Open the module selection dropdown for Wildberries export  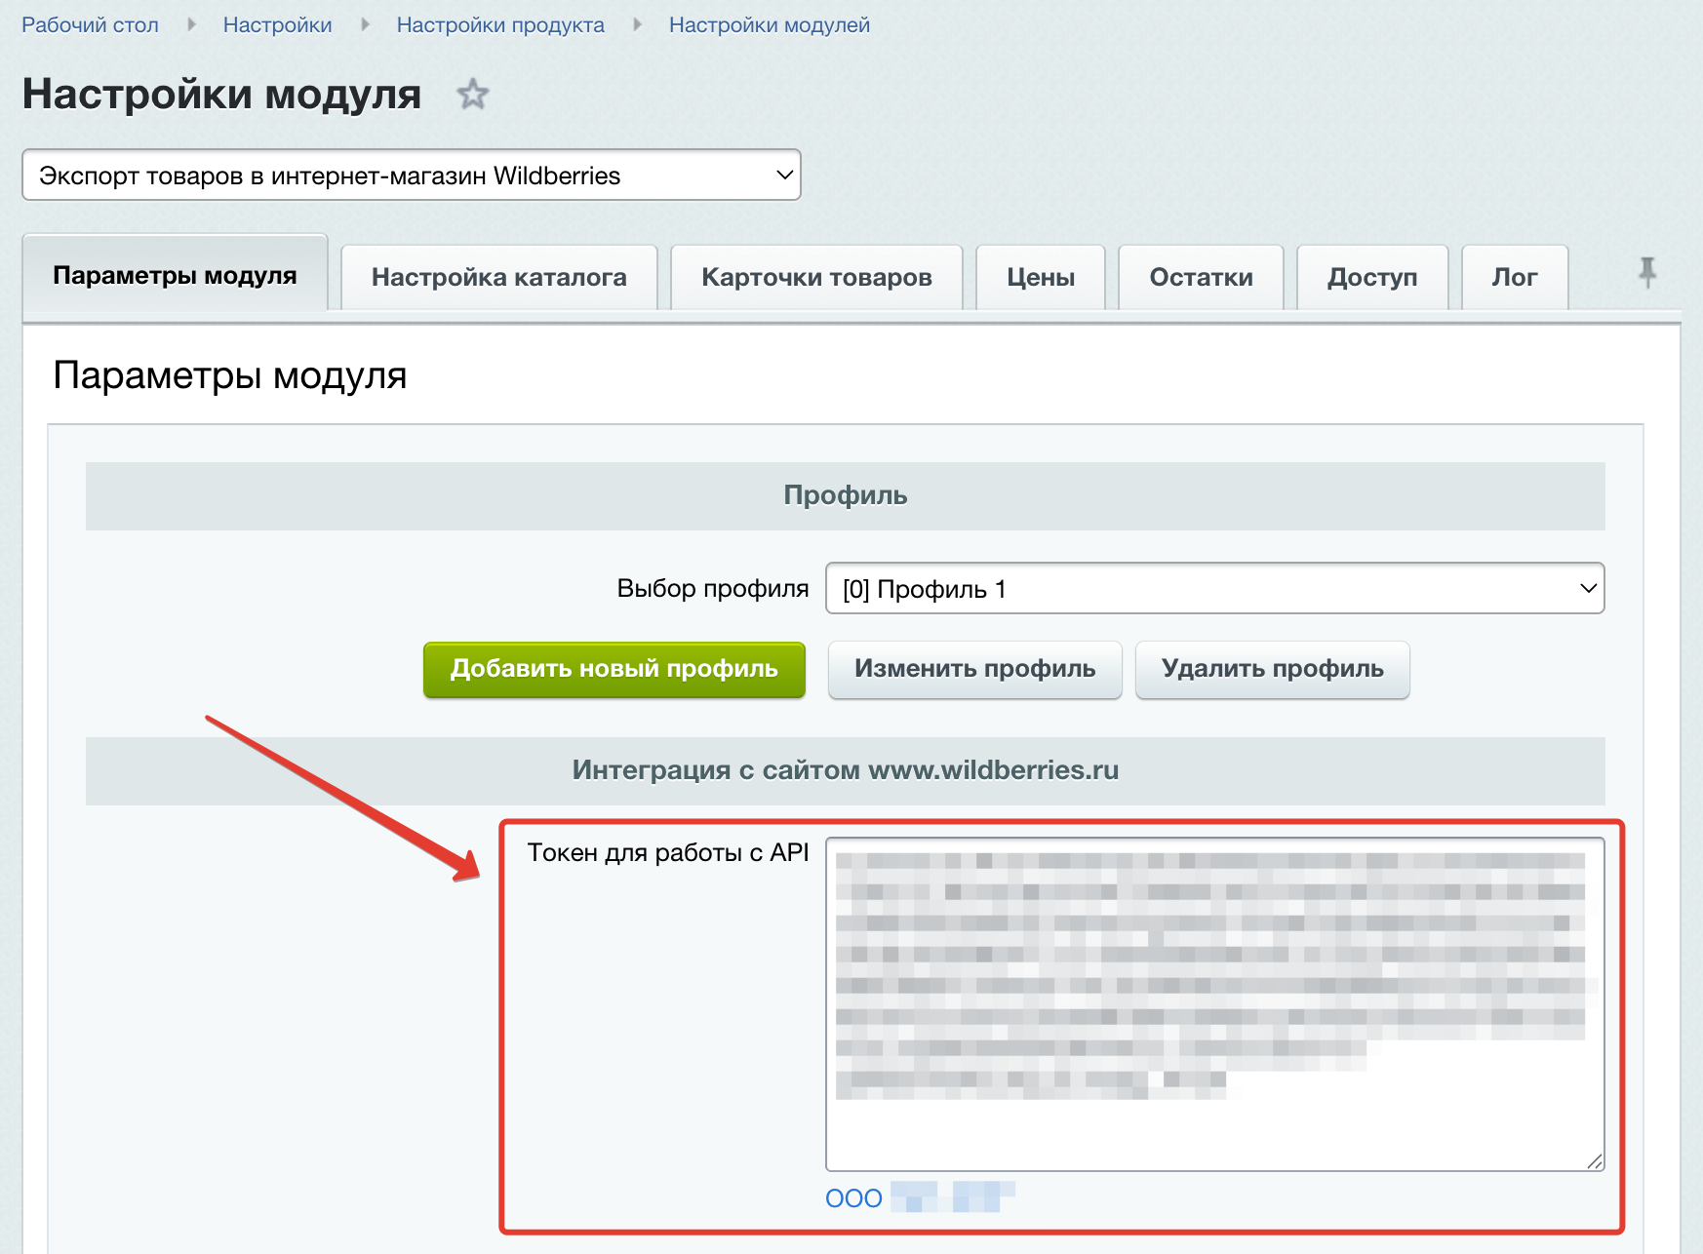point(411,176)
